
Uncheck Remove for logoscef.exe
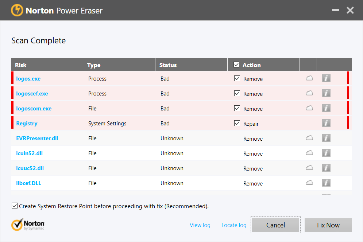237,93
